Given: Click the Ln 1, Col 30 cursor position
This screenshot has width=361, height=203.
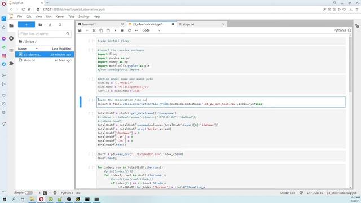Looking at the screenshot, I should click(x=315, y=193).
